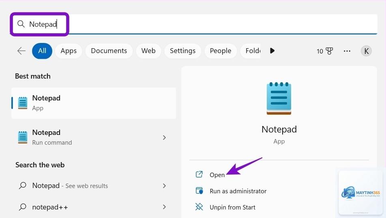This screenshot has height=218, width=386.
Task: Open the partly hidden Folders filter tab
Action: click(x=251, y=51)
